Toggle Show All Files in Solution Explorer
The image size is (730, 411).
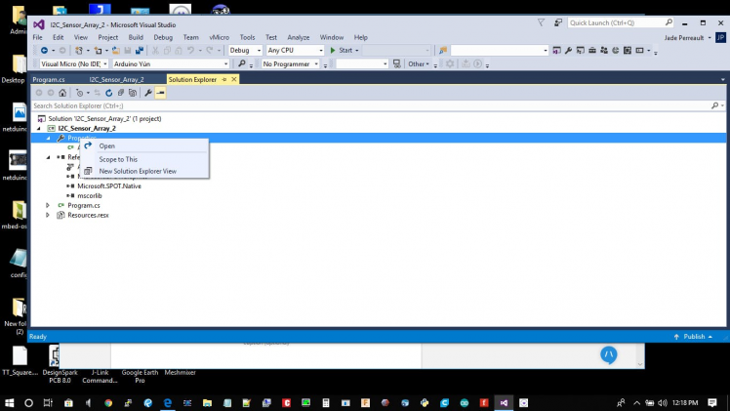click(132, 93)
